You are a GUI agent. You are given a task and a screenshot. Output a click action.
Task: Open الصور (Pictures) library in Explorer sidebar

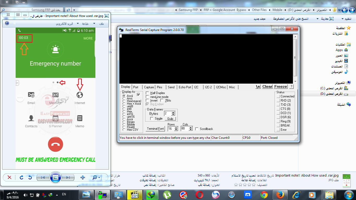(x=342, y=55)
